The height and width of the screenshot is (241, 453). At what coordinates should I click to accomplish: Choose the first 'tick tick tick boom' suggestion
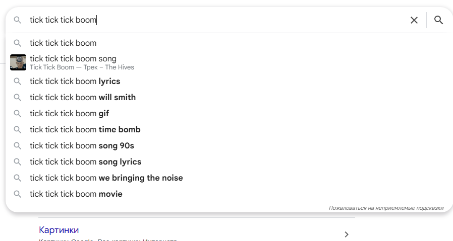point(63,43)
